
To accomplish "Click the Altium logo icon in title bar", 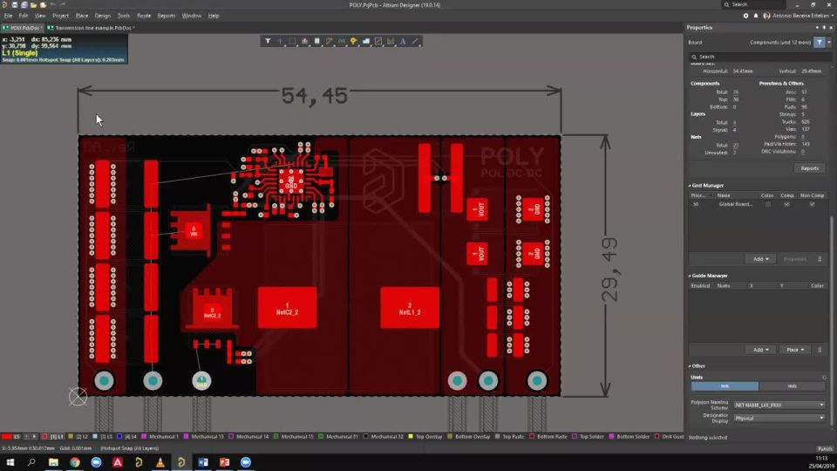I will [5, 5].
